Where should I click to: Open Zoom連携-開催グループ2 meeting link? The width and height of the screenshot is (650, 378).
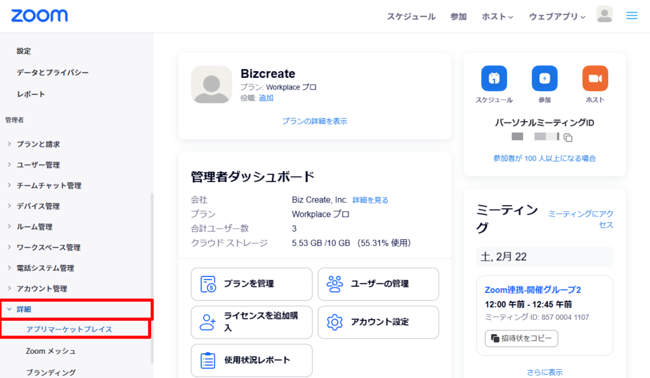[533, 290]
